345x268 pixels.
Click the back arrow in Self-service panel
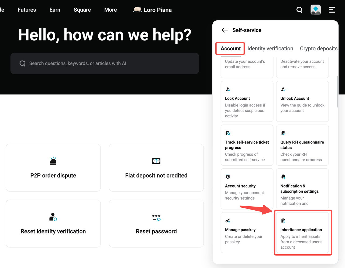224,30
